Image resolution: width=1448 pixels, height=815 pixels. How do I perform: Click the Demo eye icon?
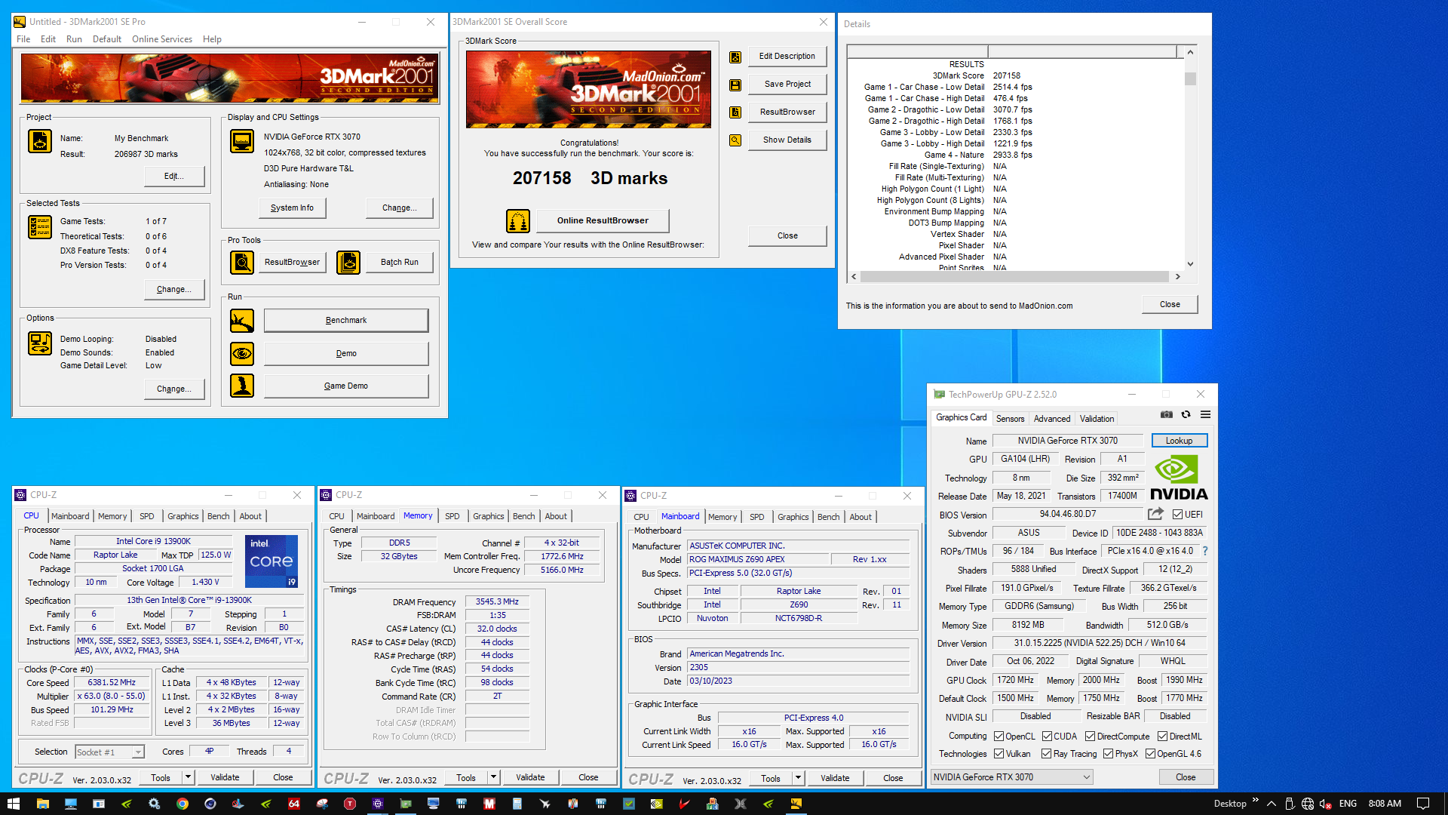(242, 353)
